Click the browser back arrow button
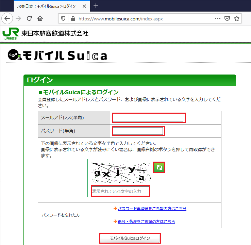 (x=7, y=18)
